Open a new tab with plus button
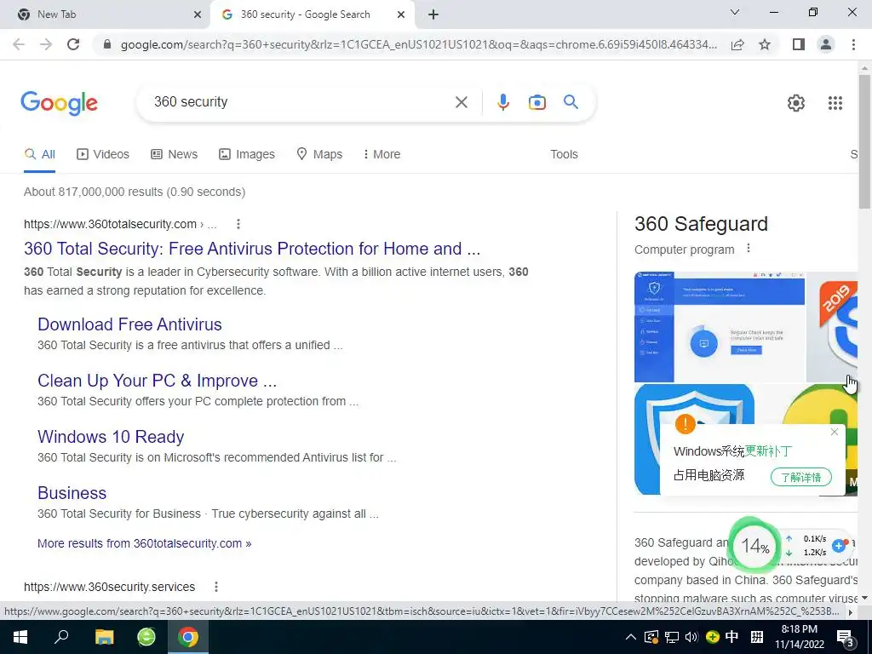Image resolution: width=872 pixels, height=654 pixels. coord(433,15)
